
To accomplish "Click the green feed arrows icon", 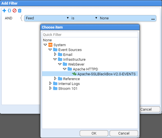I will pos(74,74).
